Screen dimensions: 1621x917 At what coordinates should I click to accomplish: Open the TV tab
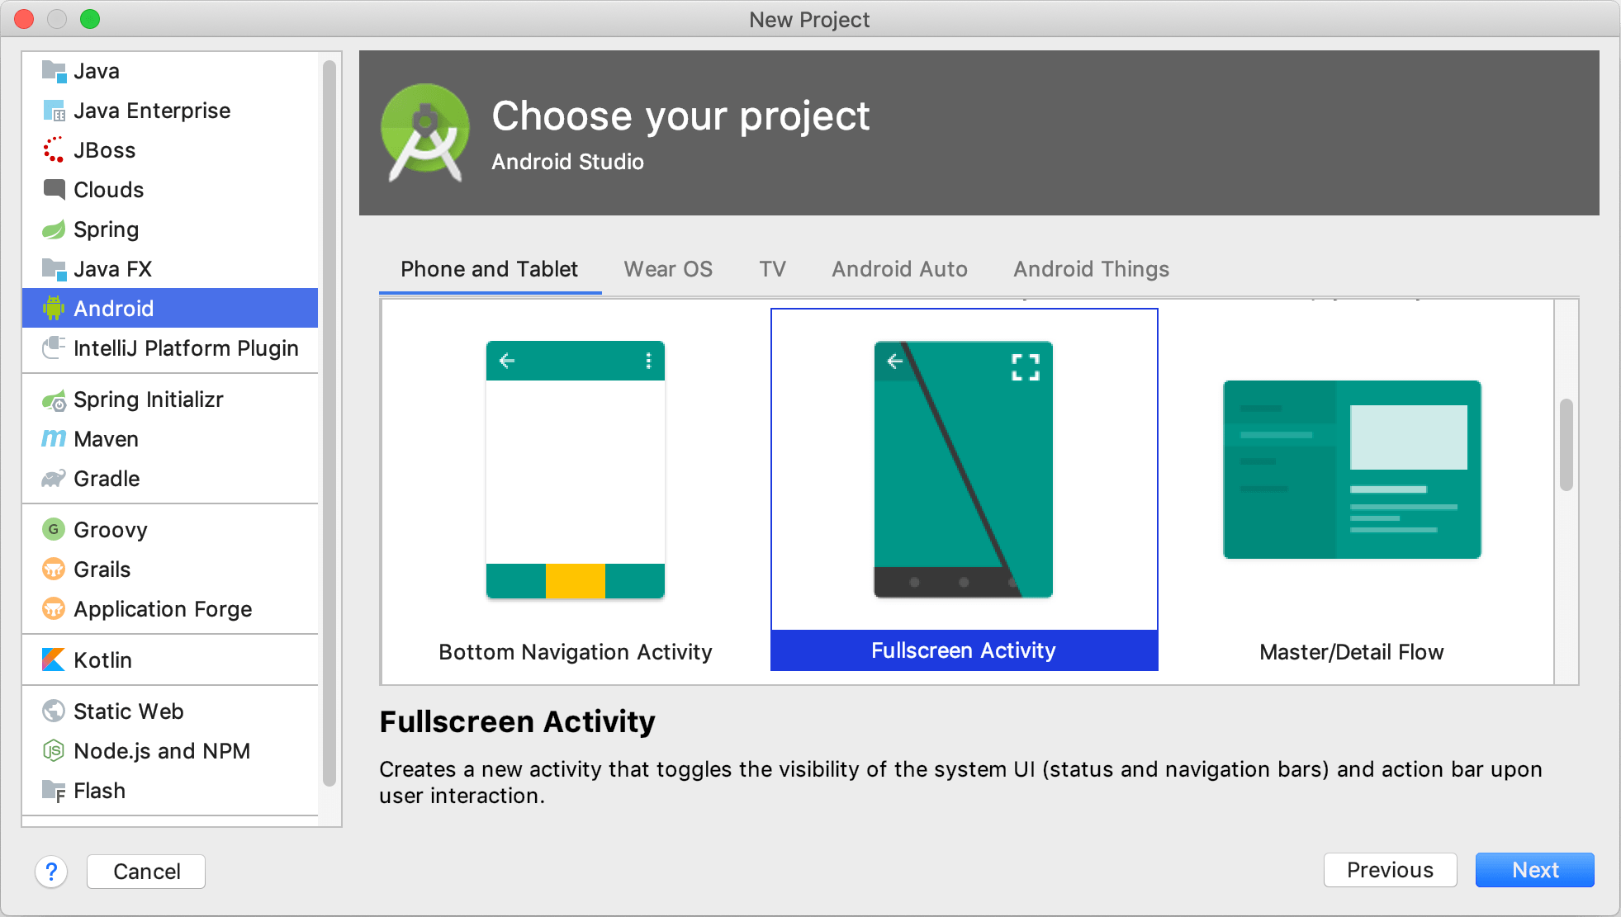tap(773, 269)
